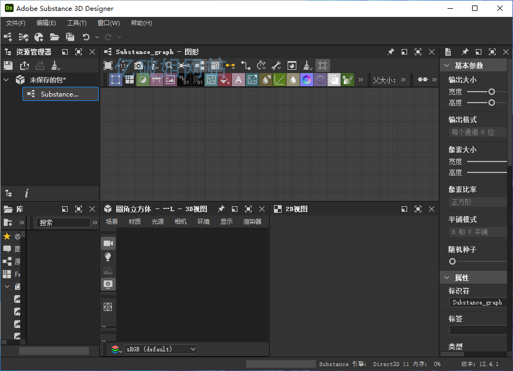Select the Substance... graph item in the Explorer
Screen dimensions: 513x371
[x=61, y=94]
